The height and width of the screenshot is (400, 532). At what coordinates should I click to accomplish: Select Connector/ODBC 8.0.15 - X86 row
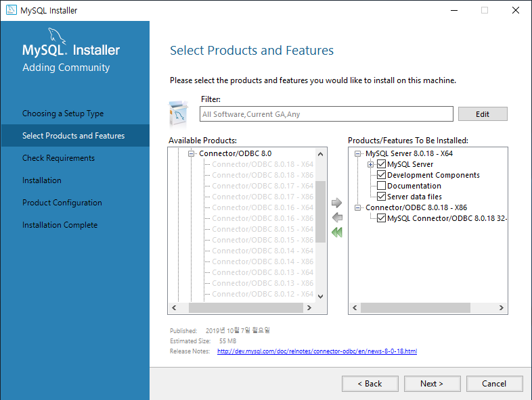pyautogui.click(x=263, y=240)
